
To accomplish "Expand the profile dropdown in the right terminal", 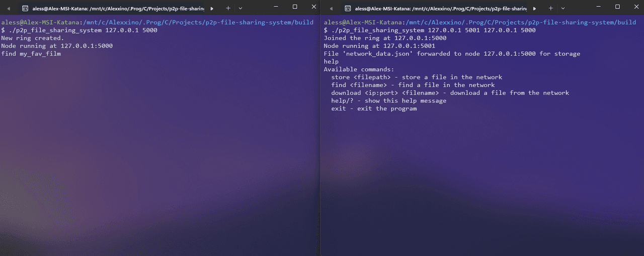I will tap(563, 8).
